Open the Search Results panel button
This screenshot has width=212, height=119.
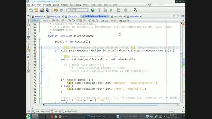[41, 111]
